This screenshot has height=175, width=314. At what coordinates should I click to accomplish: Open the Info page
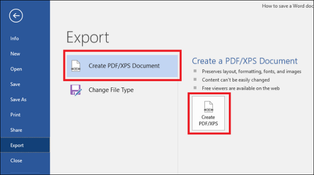pos(15,39)
